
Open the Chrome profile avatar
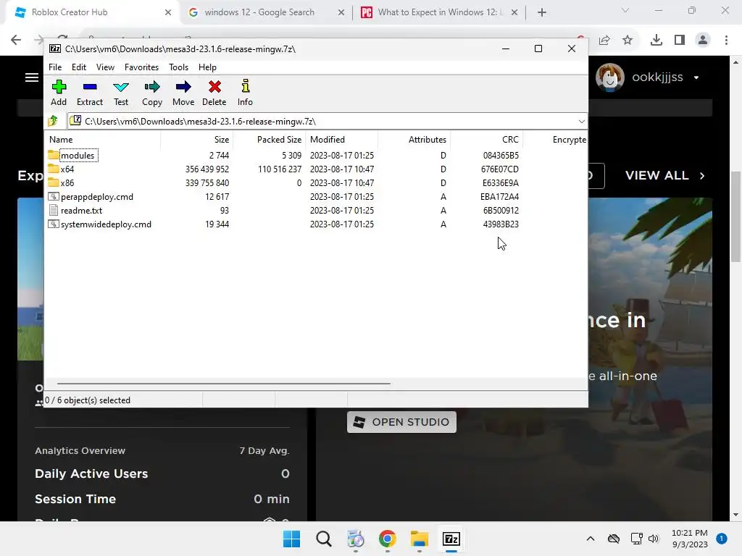tap(703, 40)
